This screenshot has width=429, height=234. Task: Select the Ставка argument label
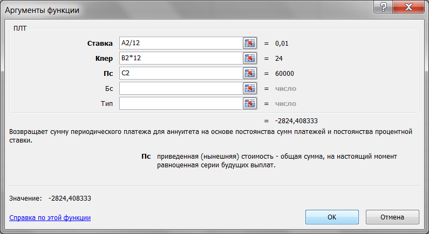(100, 44)
